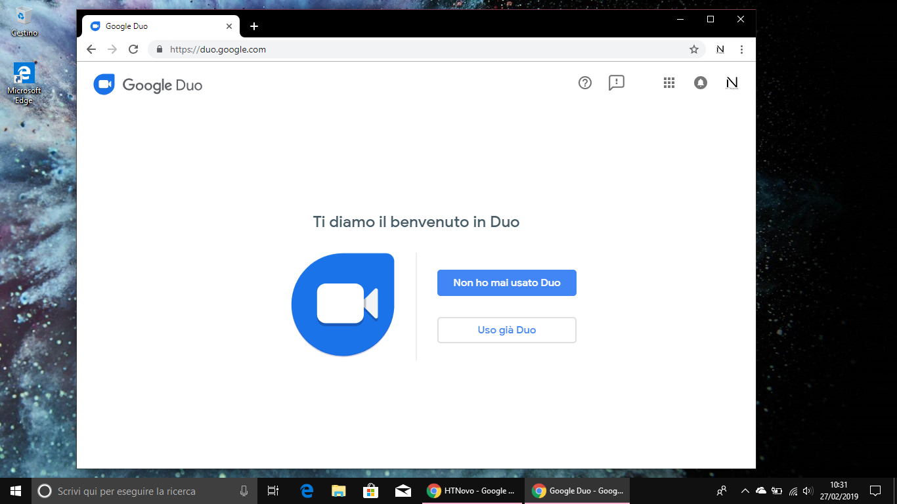This screenshot has height=504, width=897.
Task: Minimize the Chrome window
Action: [680, 19]
